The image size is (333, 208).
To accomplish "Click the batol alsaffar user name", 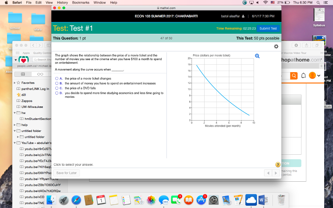I will pos(231,16).
